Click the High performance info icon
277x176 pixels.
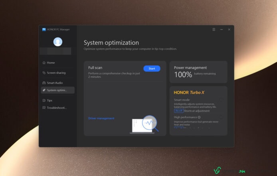[x=199, y=117]
